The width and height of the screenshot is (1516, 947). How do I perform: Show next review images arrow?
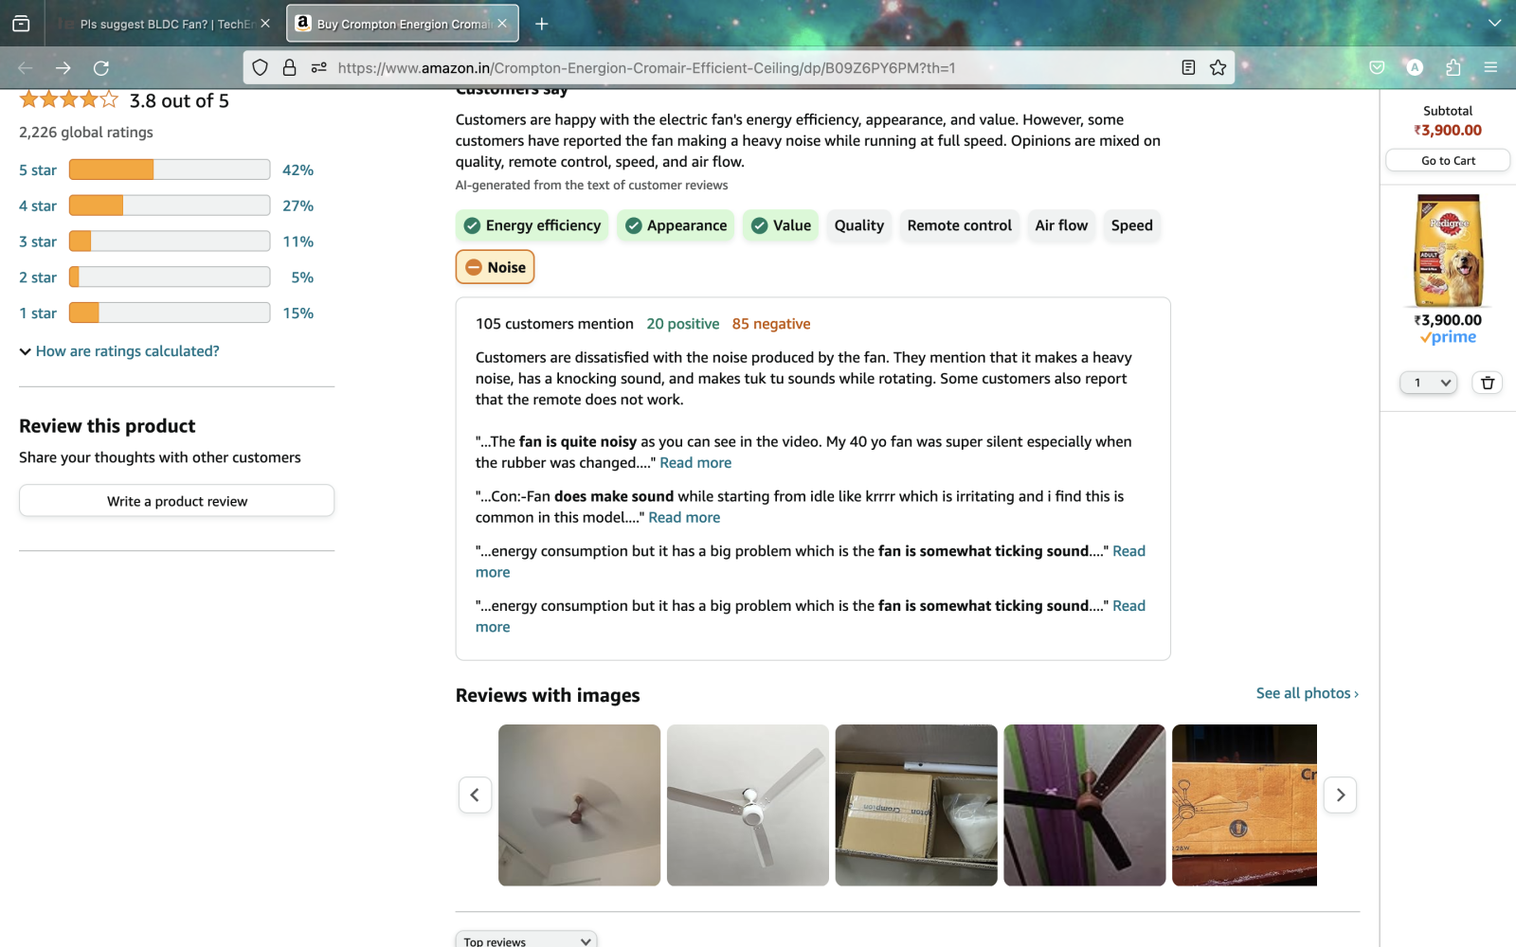click(x=1340, y=795)
